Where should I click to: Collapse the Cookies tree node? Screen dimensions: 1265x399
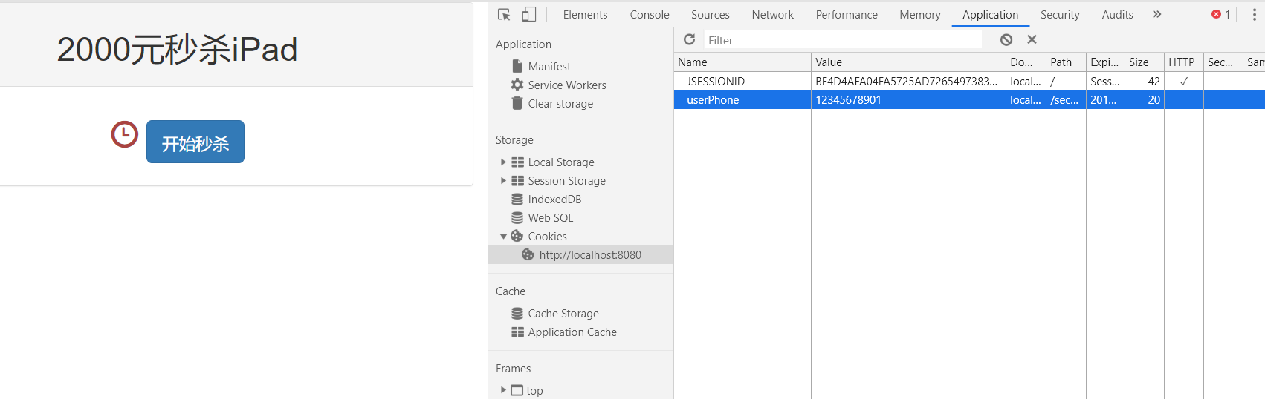pos(503,237)
